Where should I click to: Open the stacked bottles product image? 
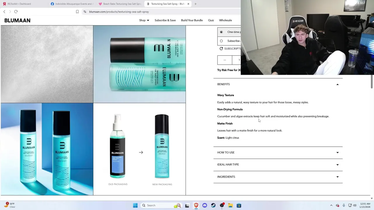pos(139,64)
